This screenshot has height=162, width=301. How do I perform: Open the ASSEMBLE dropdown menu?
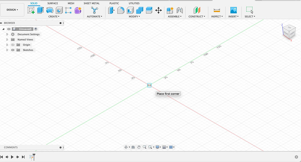click(x=175, y=17)
